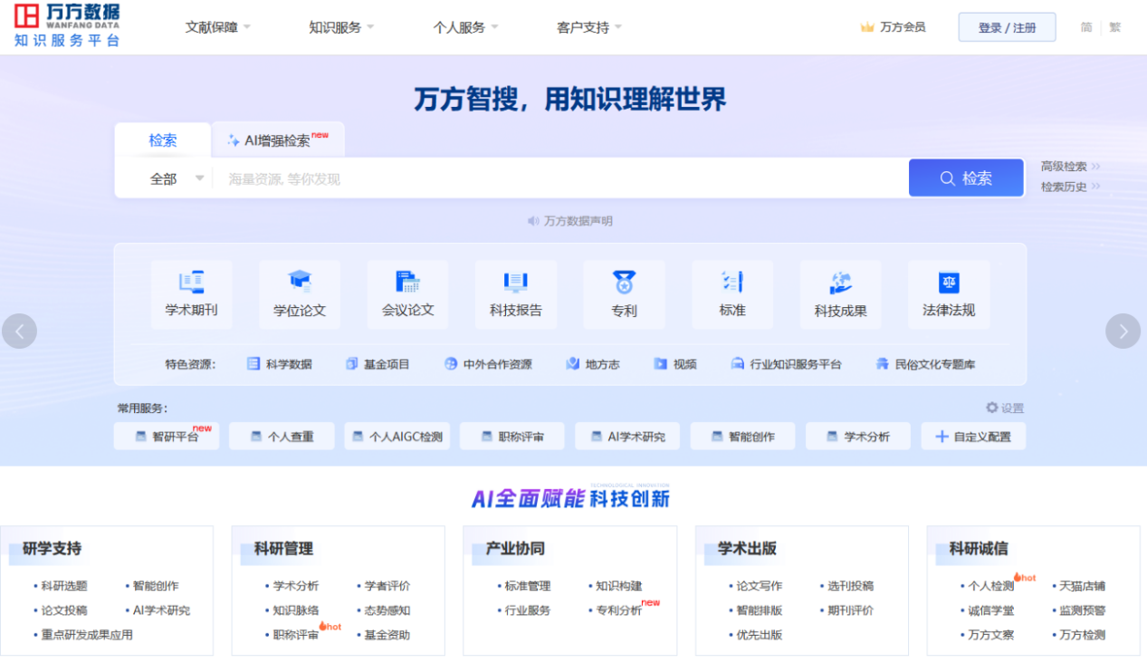Image resolution: width=1147 pixels, height=663 pixels.
Task: Click the crown icon beside 万方会员
Action: coord(867,27)
